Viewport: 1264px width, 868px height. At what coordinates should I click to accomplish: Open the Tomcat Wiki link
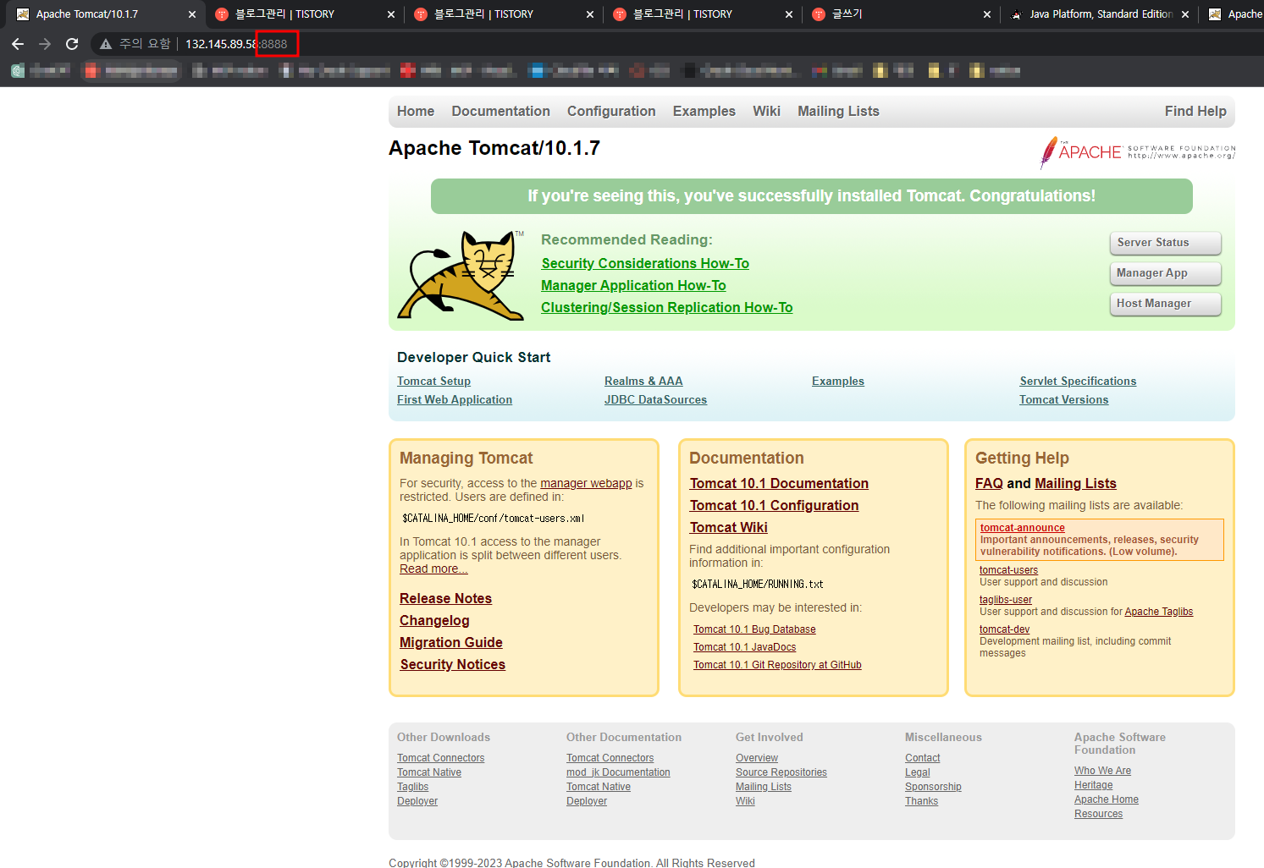pyautogui.click(x=729, y=528)
